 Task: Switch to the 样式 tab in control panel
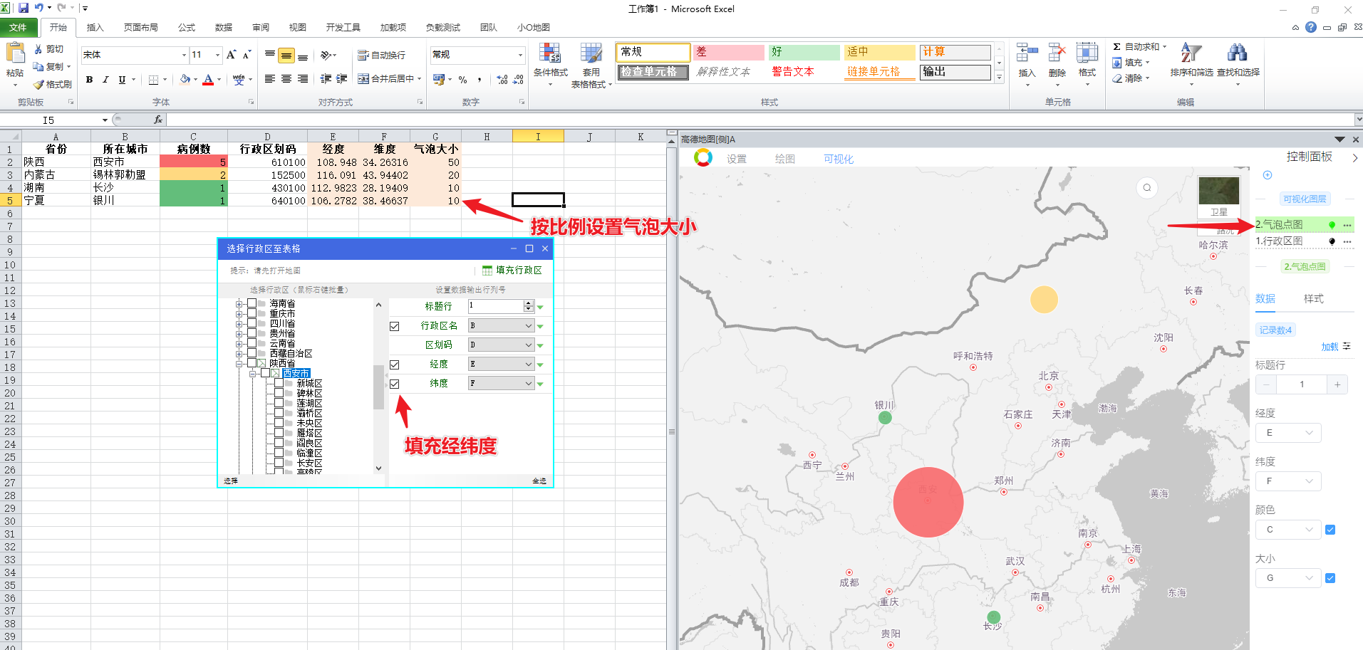[1313, 299]
